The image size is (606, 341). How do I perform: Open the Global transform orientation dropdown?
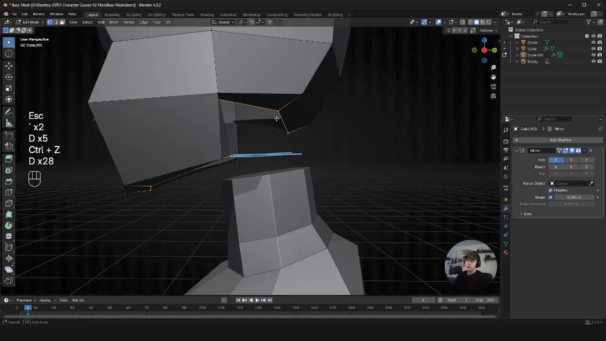224,22
